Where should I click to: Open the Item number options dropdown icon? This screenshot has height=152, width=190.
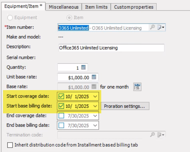(x=160, y=27)
